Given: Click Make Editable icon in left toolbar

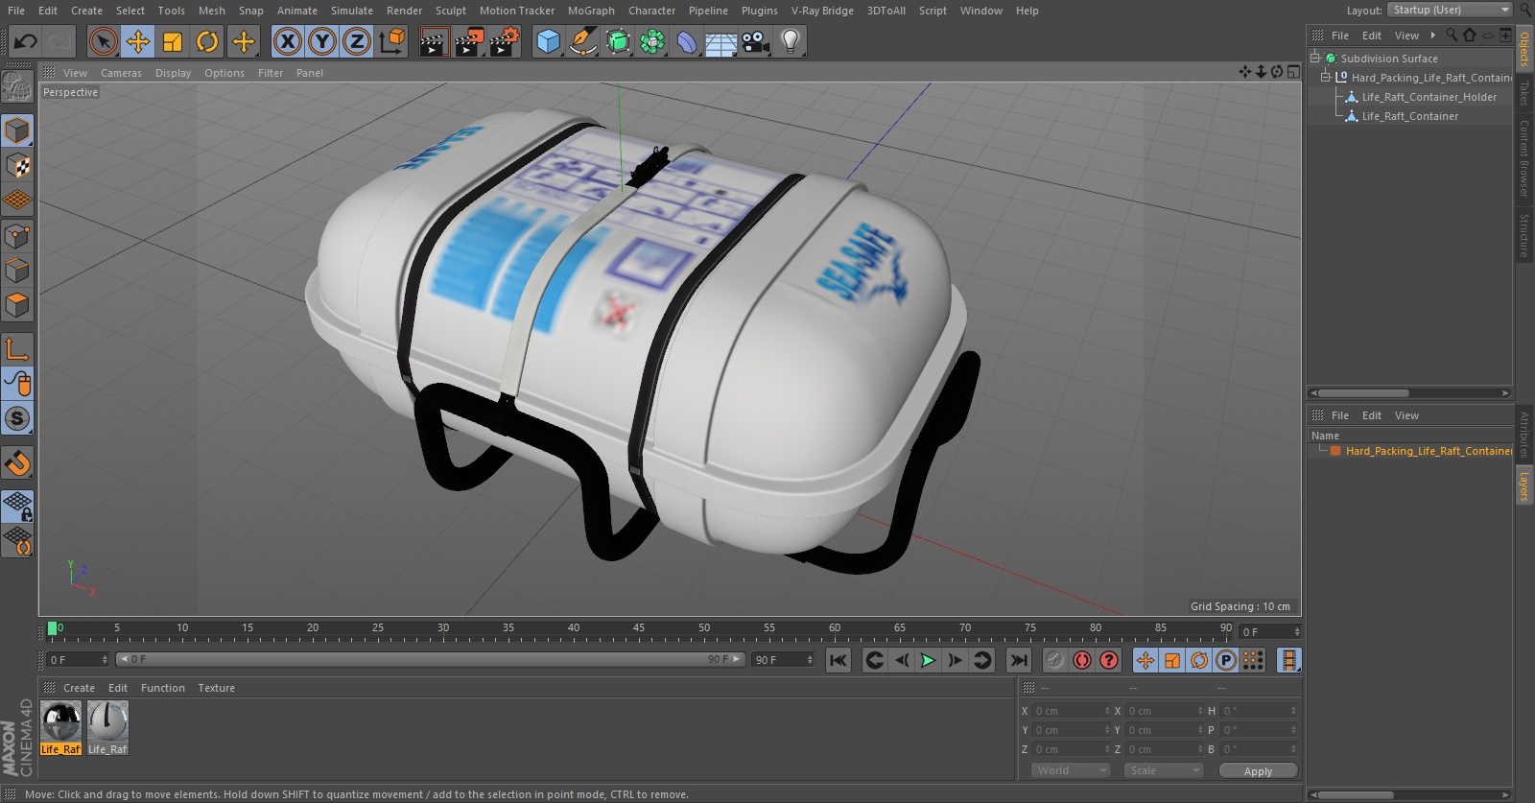Looking at the screenshot, I should tap(17, 87).
